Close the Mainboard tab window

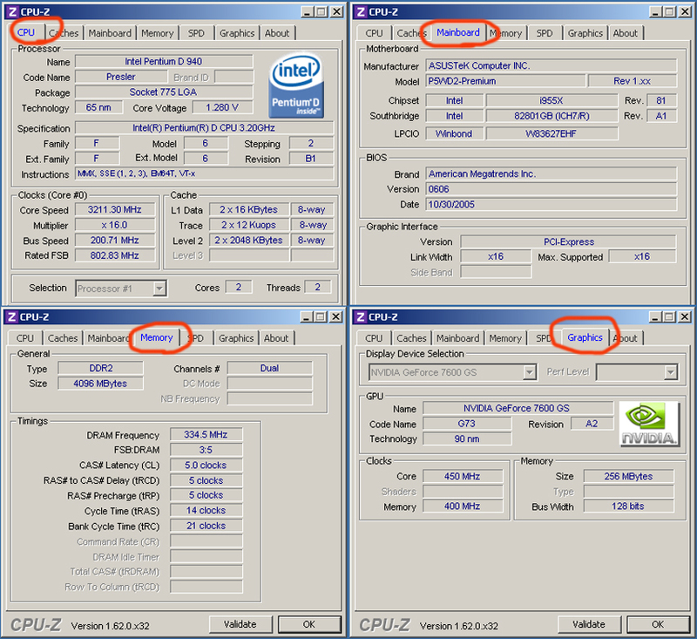(686, 12)
